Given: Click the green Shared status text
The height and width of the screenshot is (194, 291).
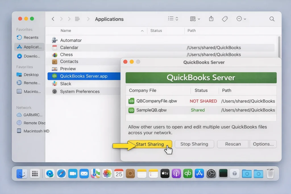Looking at the screenshot, I should pyautogui.click(x=198, y=110).
